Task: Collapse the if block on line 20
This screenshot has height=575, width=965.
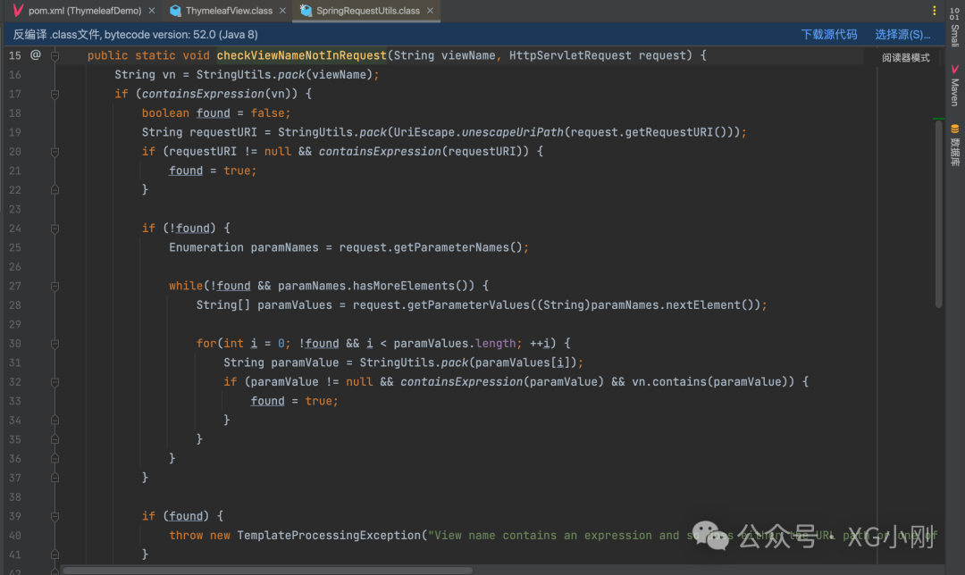Action: pyautogui.click(x=55, y=151)
